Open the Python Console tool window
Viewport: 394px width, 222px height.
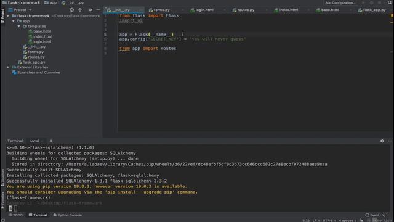(x=67, y=215)
